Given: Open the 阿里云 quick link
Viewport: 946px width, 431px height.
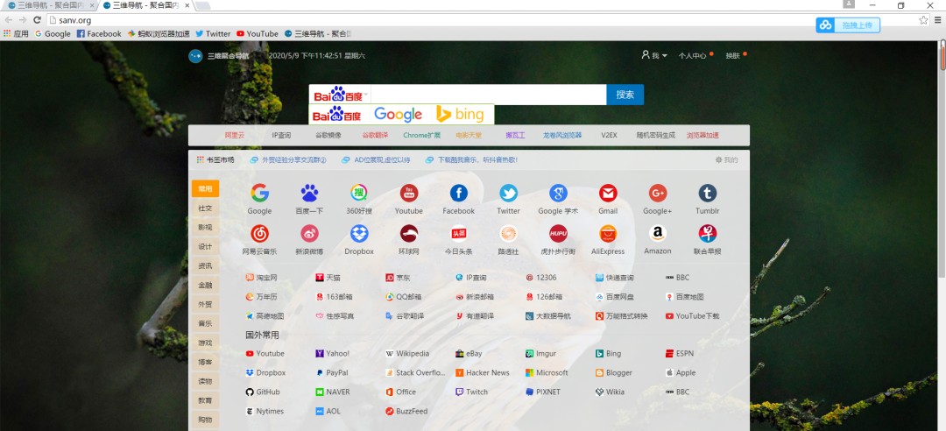Looking at the screenshot, I should (x=235, y=135).
